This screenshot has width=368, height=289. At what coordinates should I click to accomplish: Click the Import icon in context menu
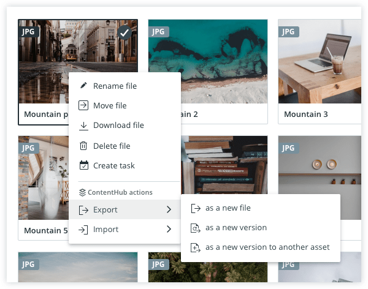(x=83, y=230)
